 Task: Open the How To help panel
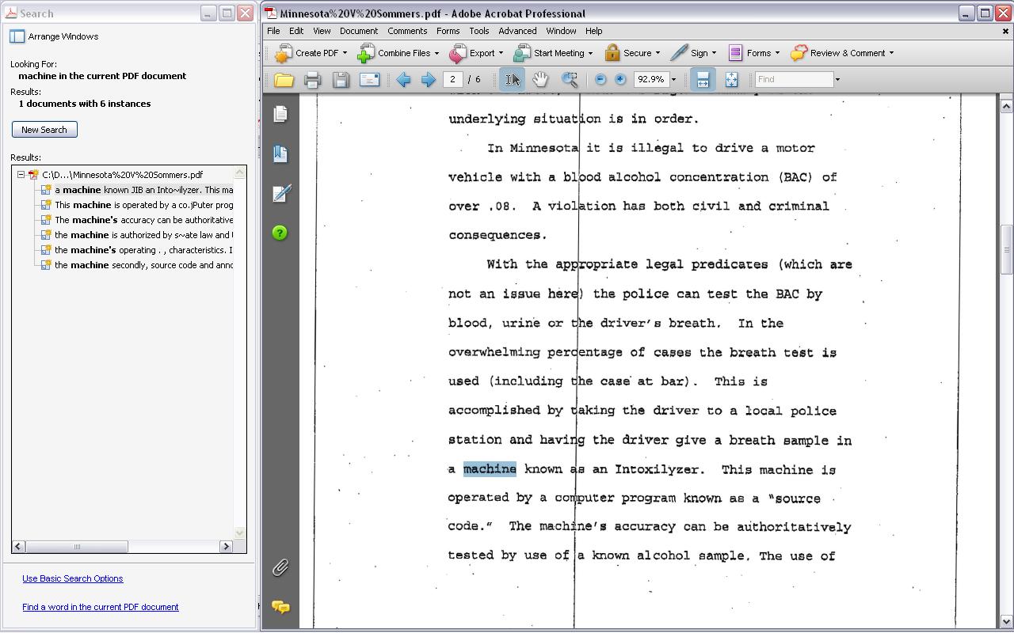280,233
